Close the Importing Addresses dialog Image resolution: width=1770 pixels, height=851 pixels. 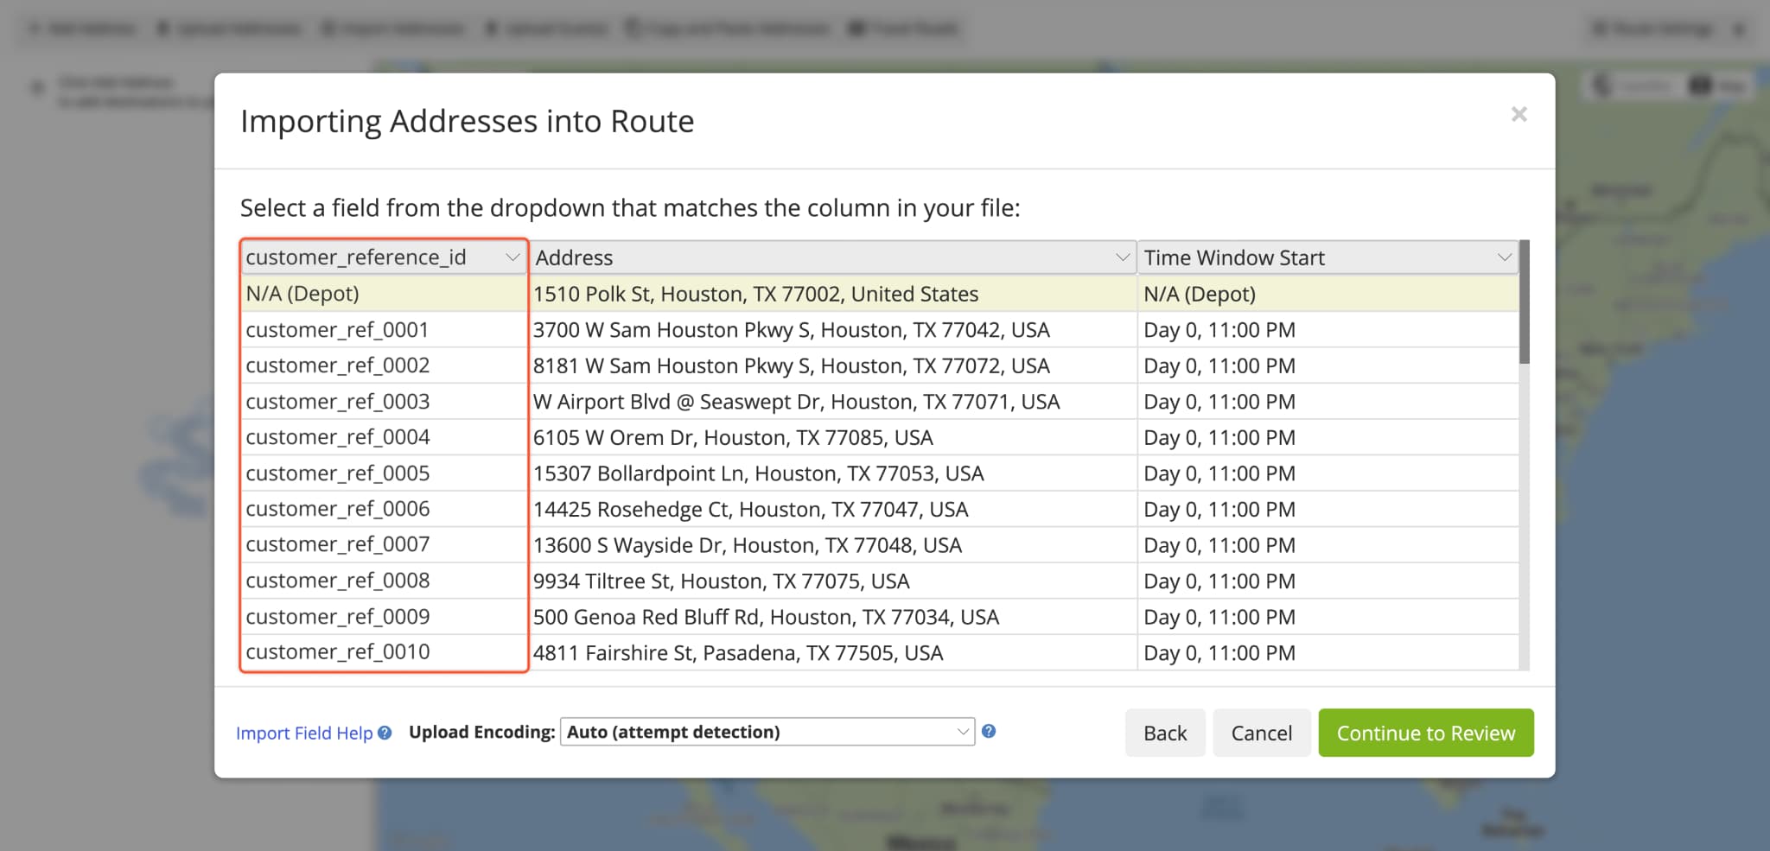(x=1519, y=114)
